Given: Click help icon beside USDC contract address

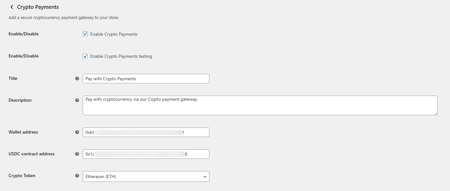Looking at the screenshot, I should point(77,154).
